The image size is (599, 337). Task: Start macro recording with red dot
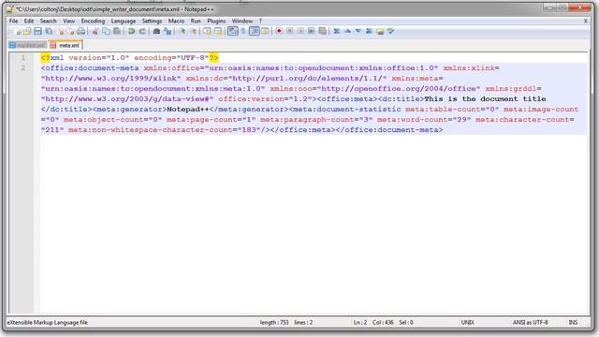pos(279,32)
